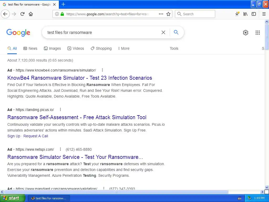The width and height of the screenshot is (269, 202).
Task: Click the netspi phone number (612) 465-8880
Action: (79, 149)
